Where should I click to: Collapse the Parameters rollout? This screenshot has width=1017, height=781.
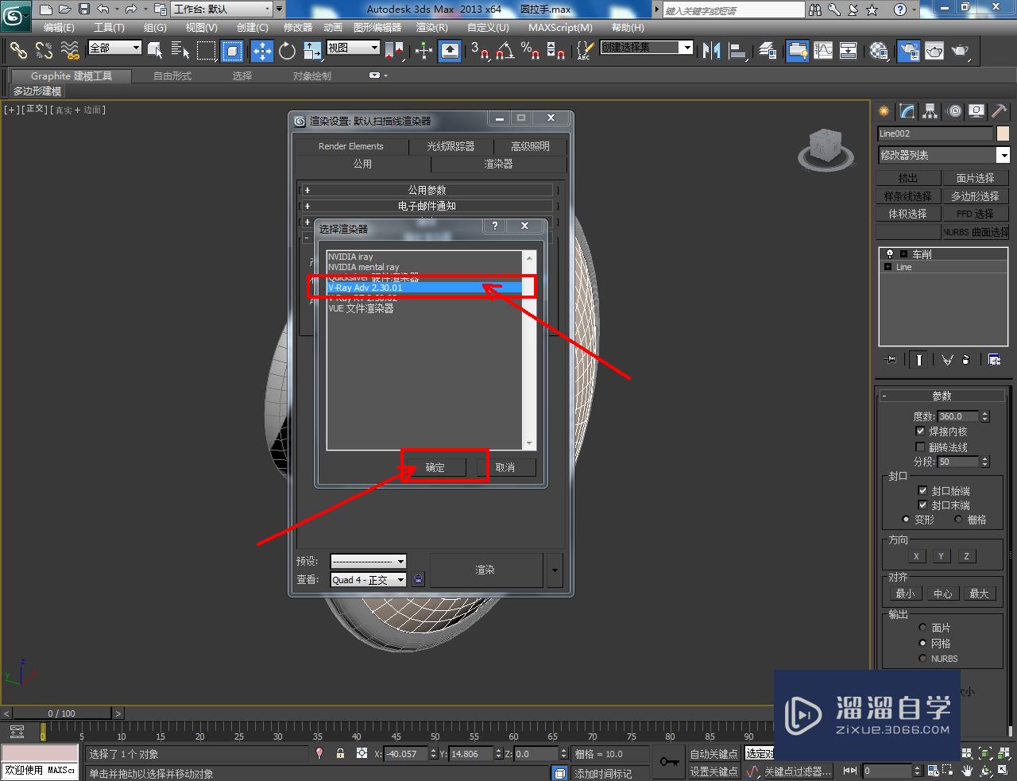942,396
